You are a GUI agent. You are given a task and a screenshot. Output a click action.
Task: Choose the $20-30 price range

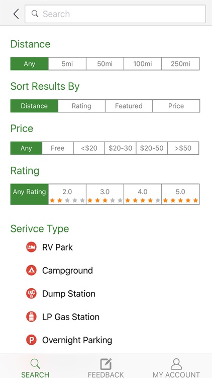tap(121, 148)
